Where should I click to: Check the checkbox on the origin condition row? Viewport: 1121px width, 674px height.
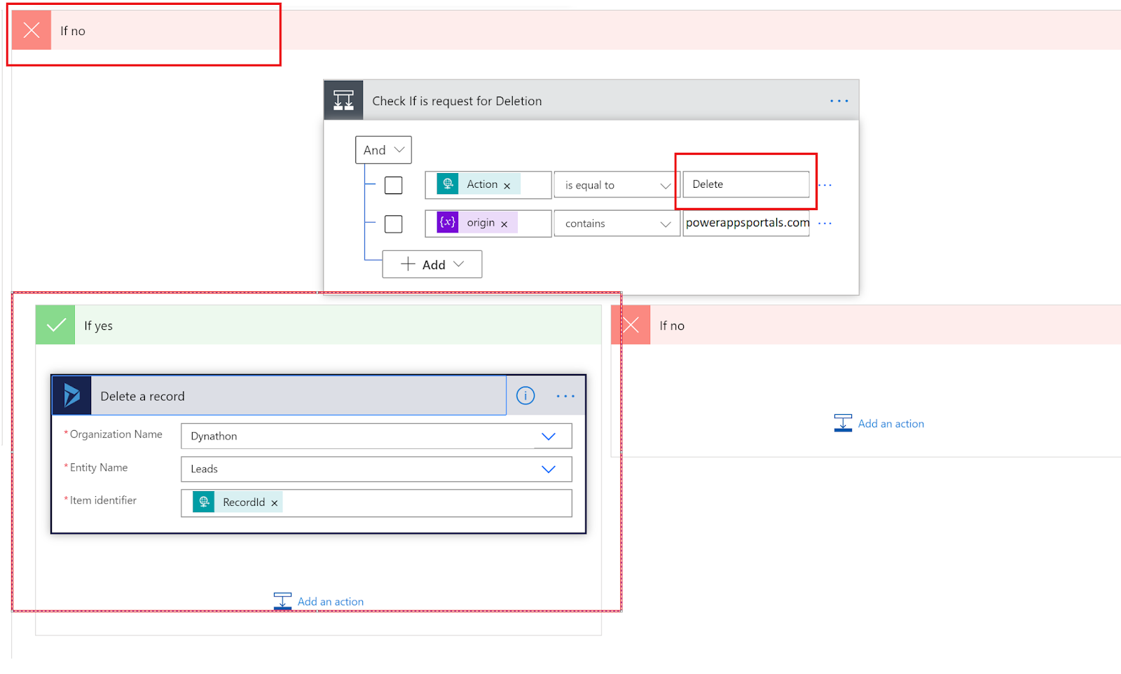coord(393,223)
